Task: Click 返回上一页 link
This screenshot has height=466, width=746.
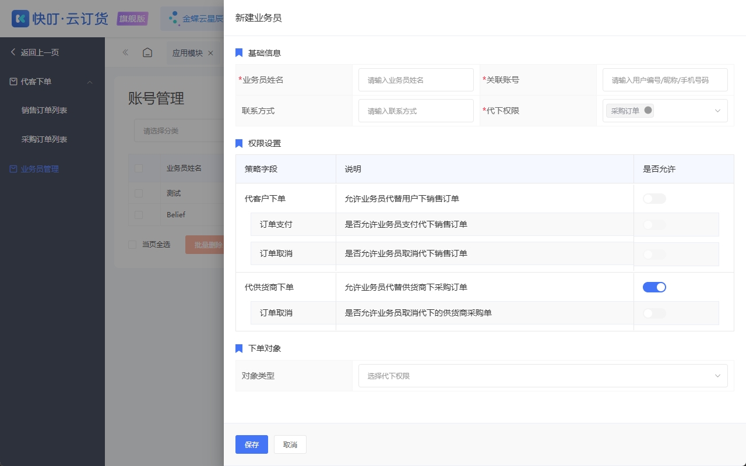Action: [40, 52]
